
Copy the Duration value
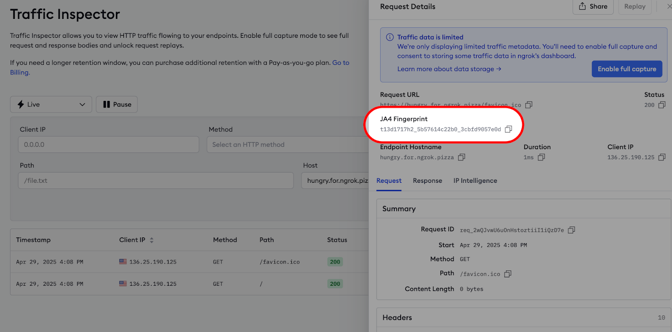[x=541, y=157]
